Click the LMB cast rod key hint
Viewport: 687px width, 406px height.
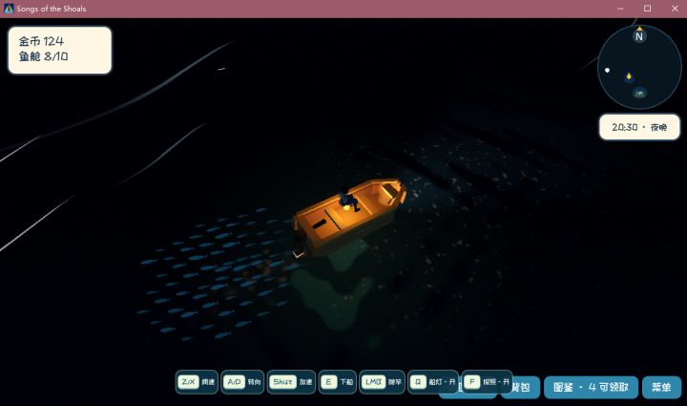click(382, 382)
